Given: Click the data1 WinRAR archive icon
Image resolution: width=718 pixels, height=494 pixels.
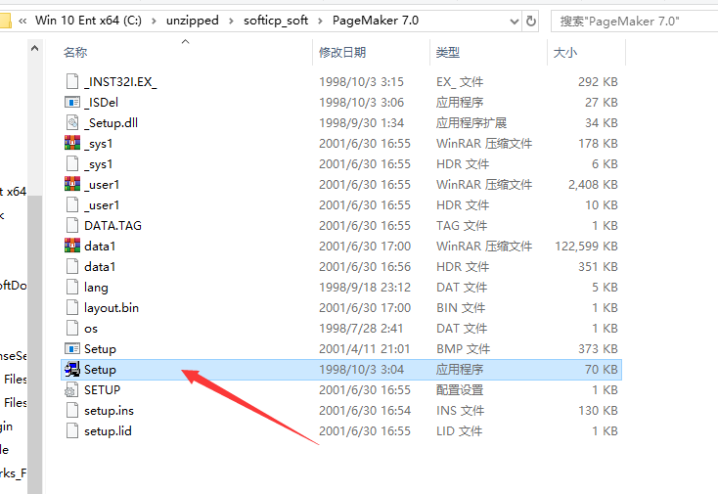Looking at the screenshot, I should [72, 246].
